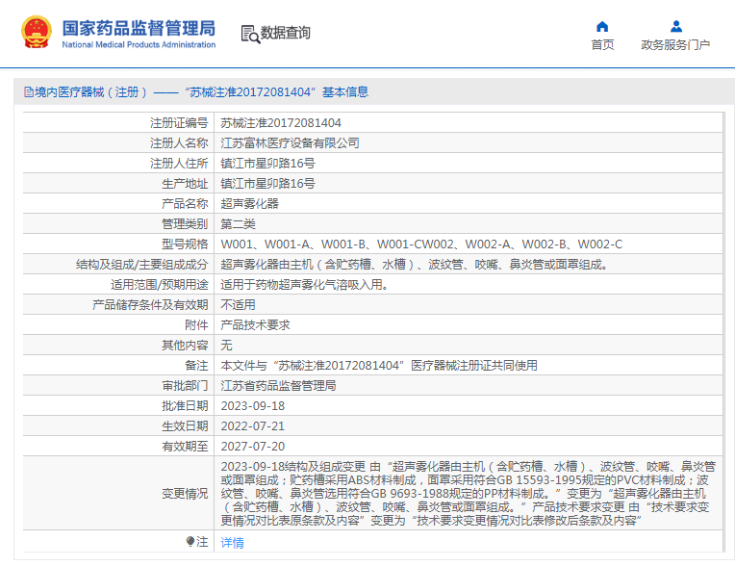Image resolution: width=735 pixels, height=566 pixels.
Task: Click registrant name 江苏富林医疗设备有限公司
Action: 290,143
